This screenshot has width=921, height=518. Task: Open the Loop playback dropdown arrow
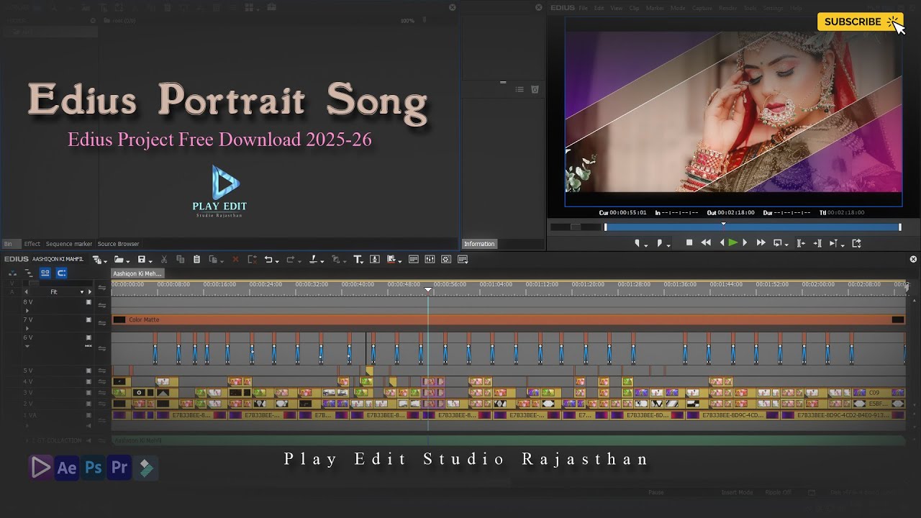pyautogui.click(x=786, y=245)
